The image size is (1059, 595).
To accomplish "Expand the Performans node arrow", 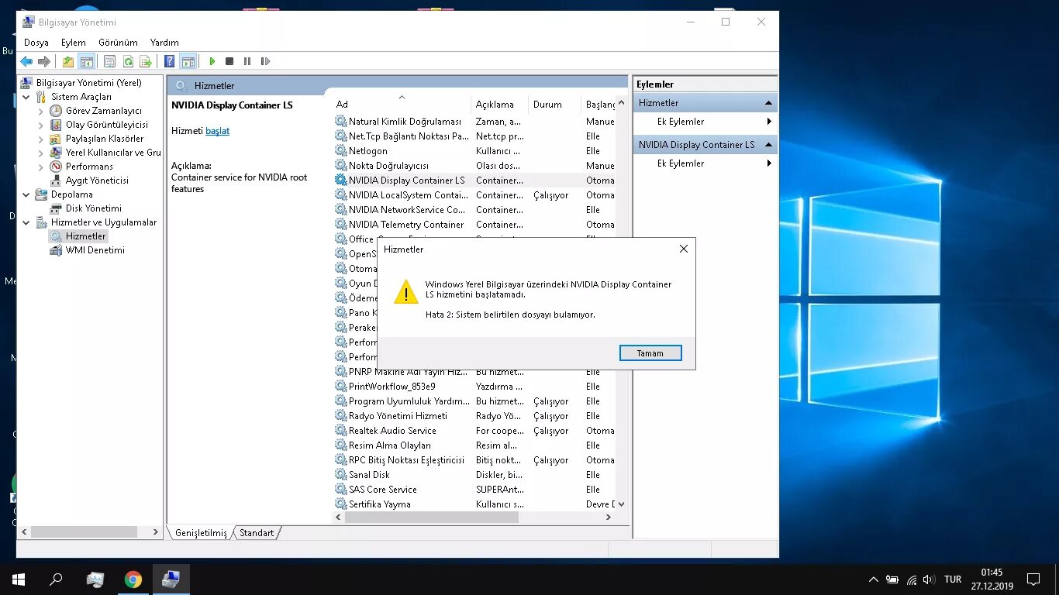I will point(40,167).
